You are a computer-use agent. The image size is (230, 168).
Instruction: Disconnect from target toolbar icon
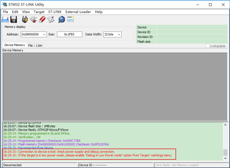click(x=33, y=19)
